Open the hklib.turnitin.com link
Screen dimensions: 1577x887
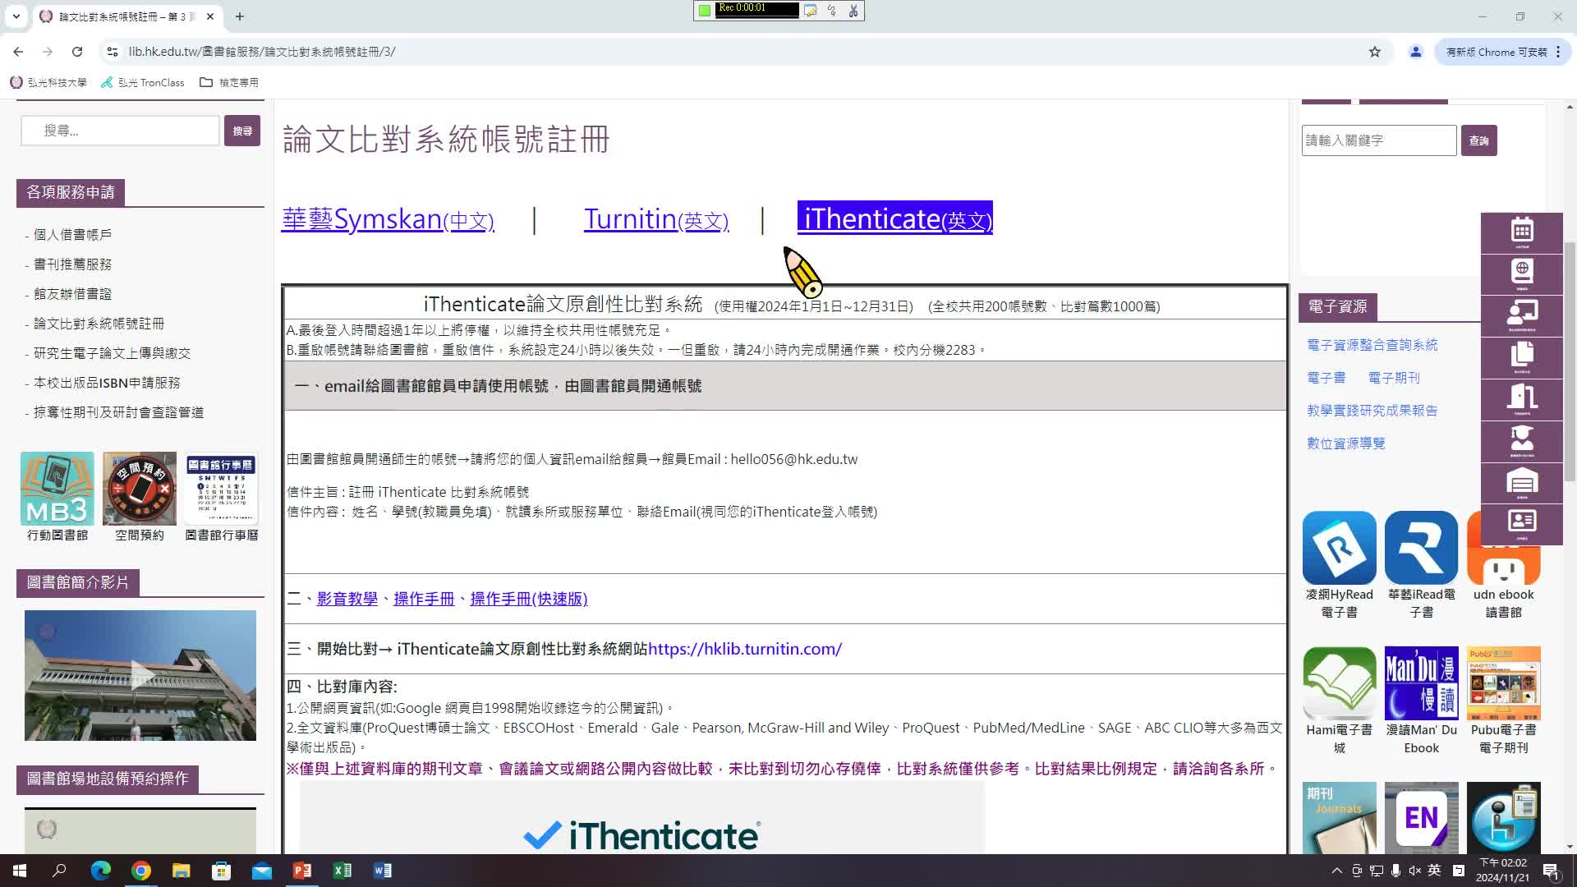coord(745,649)
